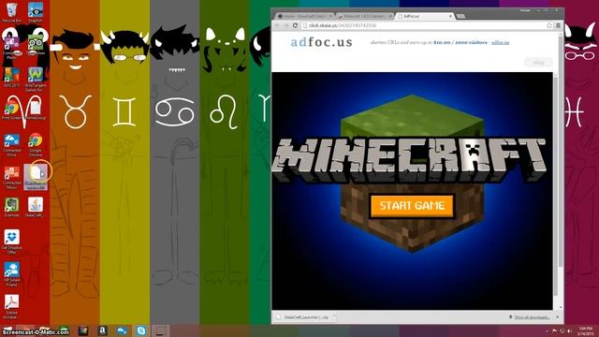Switch to the Minecraft 1.8.3 Cracked tab
The height and width of the screenshot is (337, 599).
363,16
